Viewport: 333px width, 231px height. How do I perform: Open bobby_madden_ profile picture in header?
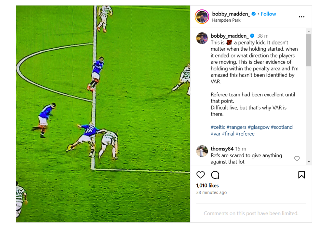(202, 17)
